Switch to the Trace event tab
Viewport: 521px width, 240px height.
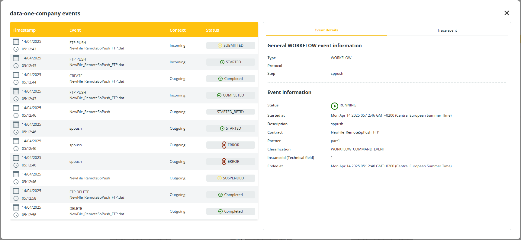click(x=447, y=30)
